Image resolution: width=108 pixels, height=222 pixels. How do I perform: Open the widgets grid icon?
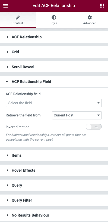(x=102, y=6)
